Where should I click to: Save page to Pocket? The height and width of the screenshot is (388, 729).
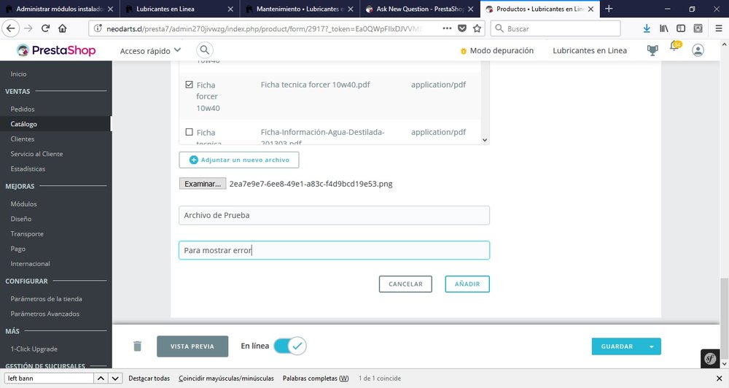[x=461, y=28]
